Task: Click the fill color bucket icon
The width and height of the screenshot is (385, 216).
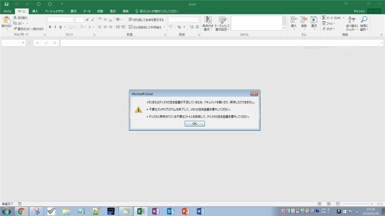Action: 82,27
